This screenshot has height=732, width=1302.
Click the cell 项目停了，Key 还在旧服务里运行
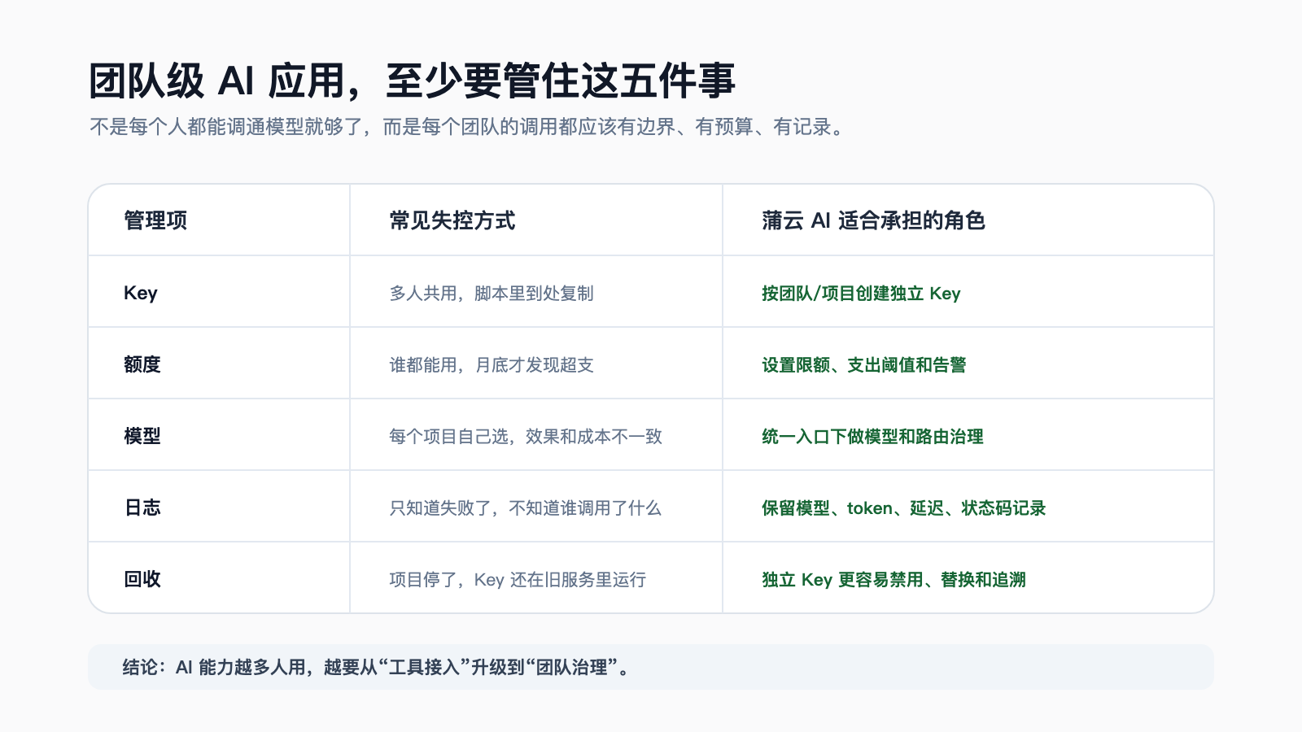click(x=518, y=579)
